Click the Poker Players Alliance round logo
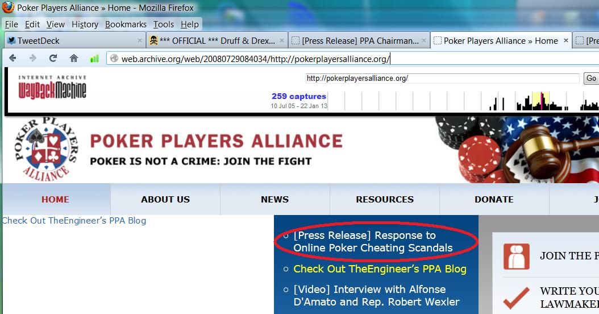Image resolution: width=599 pixels, height=314 pixels. [46, 150]
